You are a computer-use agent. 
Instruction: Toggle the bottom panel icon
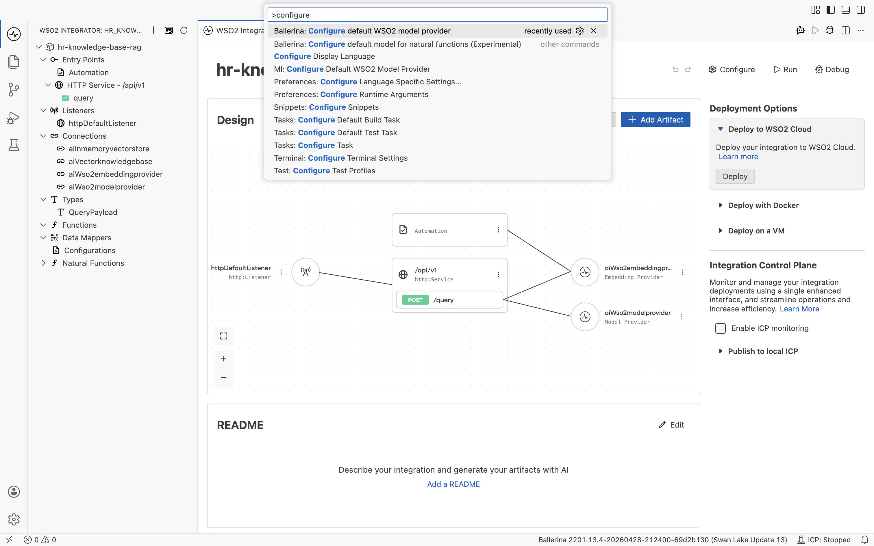click(845, 10)
